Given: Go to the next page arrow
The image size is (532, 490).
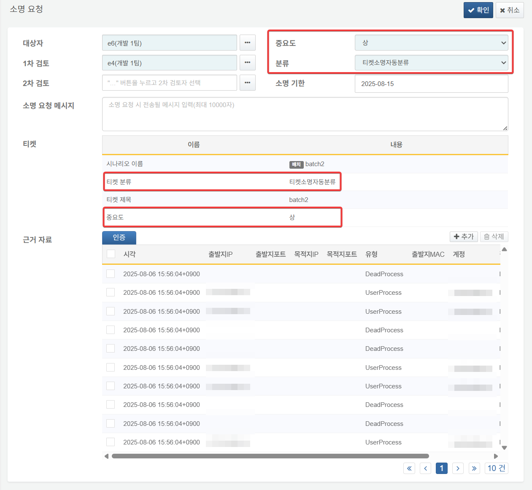Looking at the screenshot, I should point(458,468).
